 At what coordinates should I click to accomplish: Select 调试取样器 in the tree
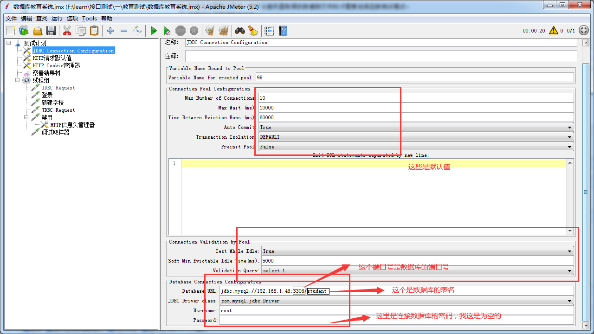click(x=55, y=132)
